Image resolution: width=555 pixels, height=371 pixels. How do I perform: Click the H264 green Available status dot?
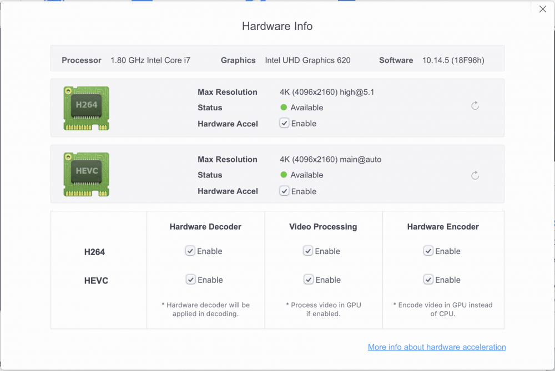[x=284, y=107]
